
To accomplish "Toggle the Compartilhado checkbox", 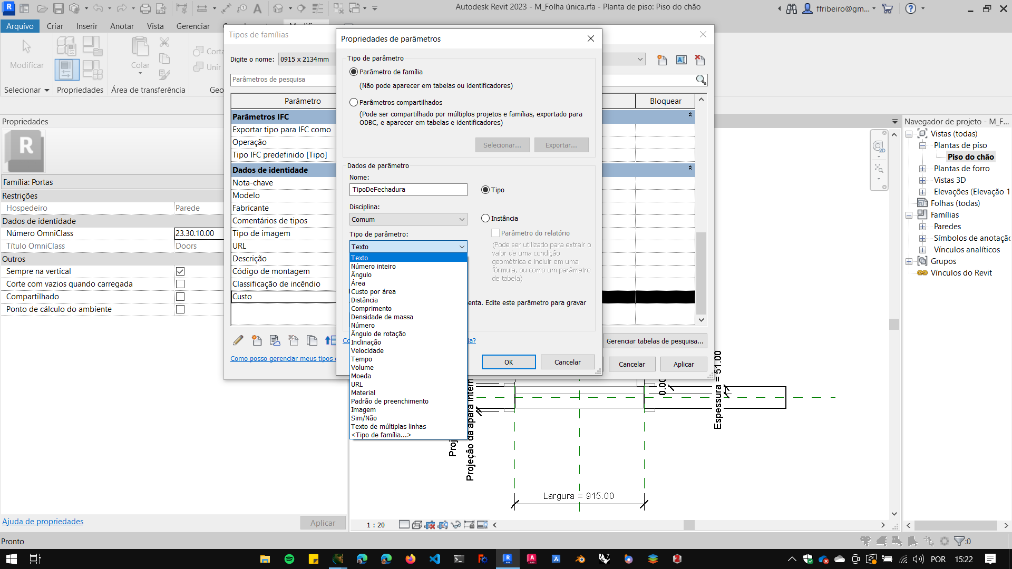I will click(x=180, y=297).
